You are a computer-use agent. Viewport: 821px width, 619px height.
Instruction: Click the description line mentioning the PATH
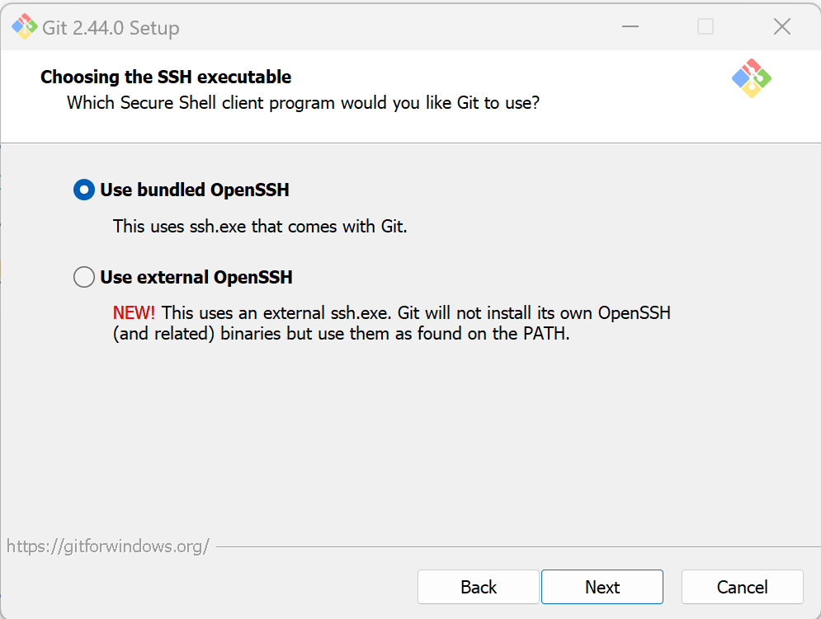(x=342, y=335)
